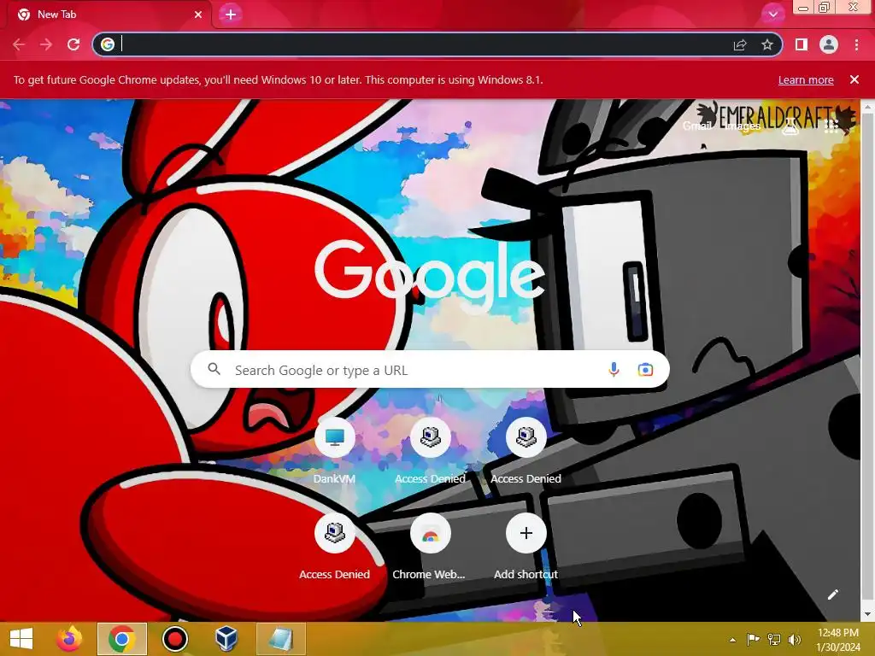The width and height of the screenshot is (875, 656).
Task: Open a new tab with plus button
Action: pyautogui.click(x=231, y=15)
